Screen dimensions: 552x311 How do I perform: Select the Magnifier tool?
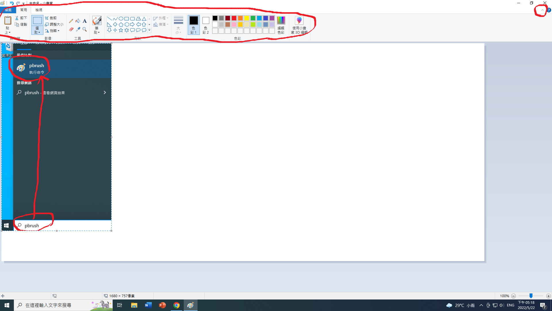(85, 29)
